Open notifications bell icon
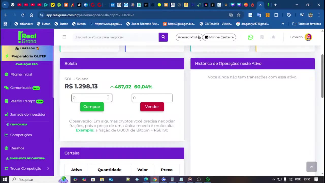Viewport: 325px width, 183px height. [273, 37]
